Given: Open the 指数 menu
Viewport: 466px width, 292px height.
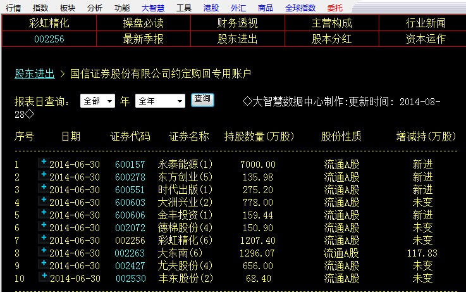Looking at the screenshot, I should pos(40,8).
